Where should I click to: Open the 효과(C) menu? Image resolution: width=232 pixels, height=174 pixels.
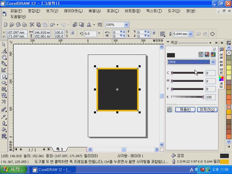click(x=113, y=11)
